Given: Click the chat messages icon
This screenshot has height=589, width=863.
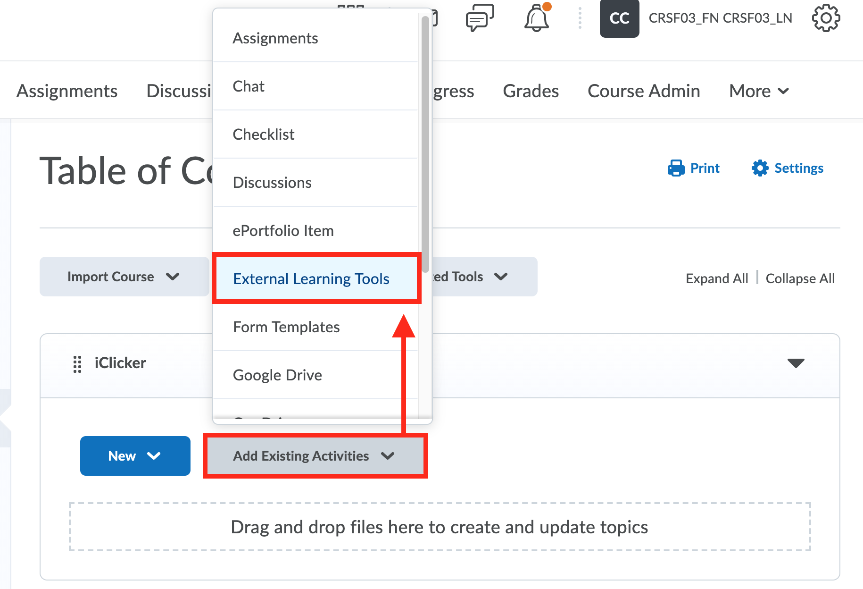Looking at the screenshot, I should [479, 18].
